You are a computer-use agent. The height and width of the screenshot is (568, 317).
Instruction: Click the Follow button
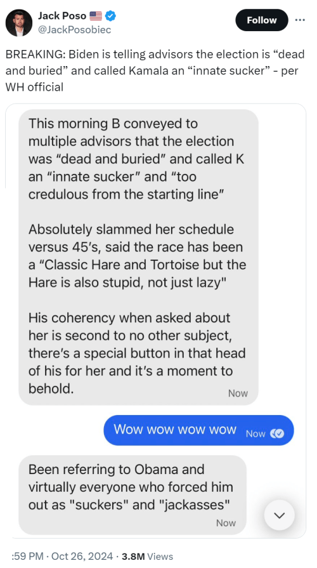(262, 20)
